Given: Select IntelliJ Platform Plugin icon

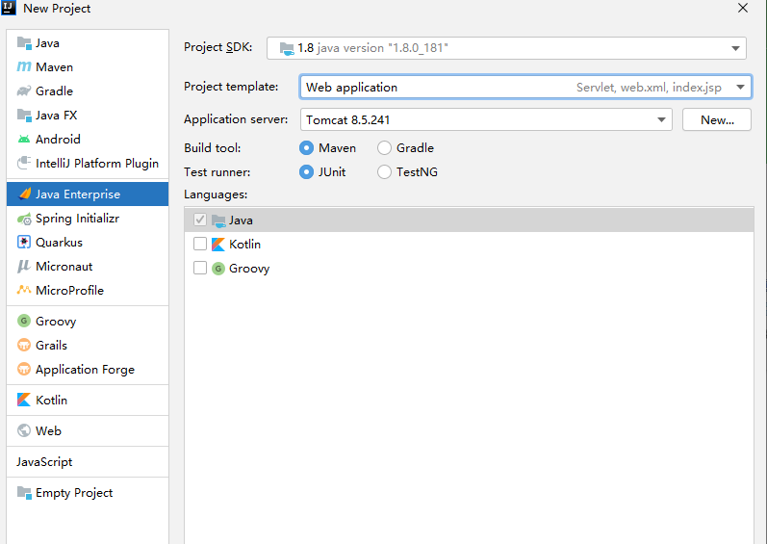Looking at the screenshot, I should coord(24,163).
